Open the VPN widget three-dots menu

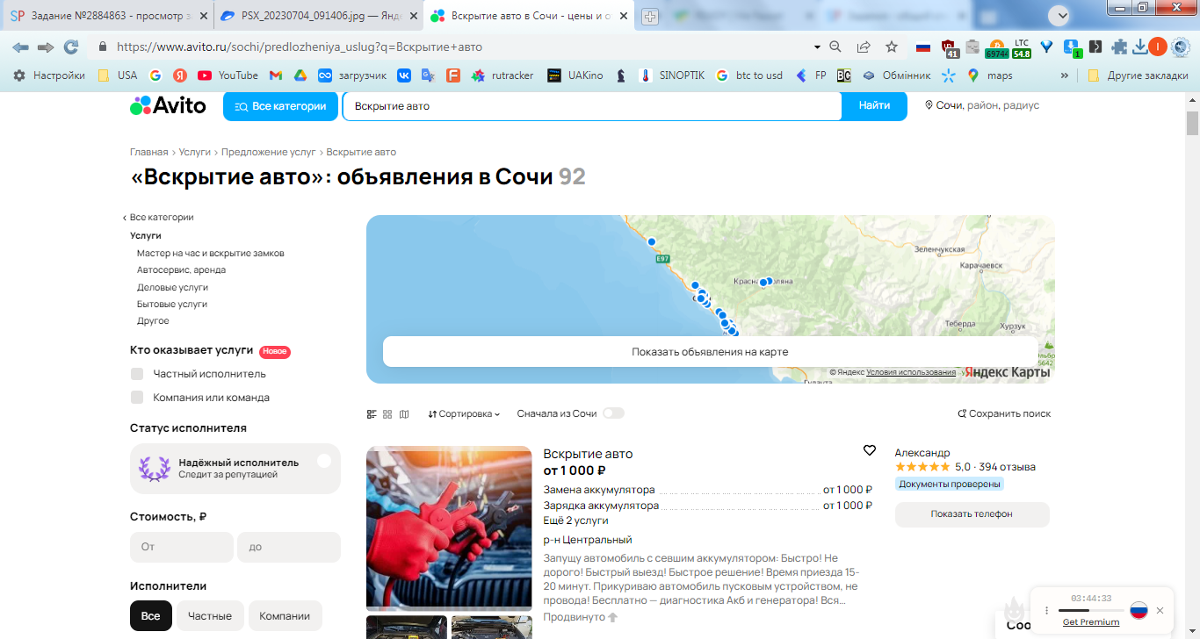[x=1046, y=610]
